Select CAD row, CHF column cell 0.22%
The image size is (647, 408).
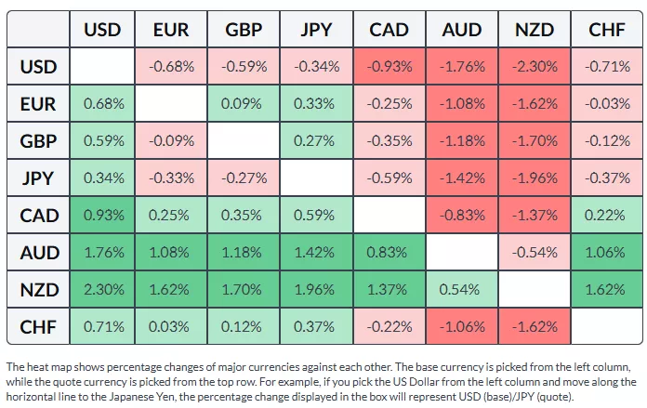(607, 216)
